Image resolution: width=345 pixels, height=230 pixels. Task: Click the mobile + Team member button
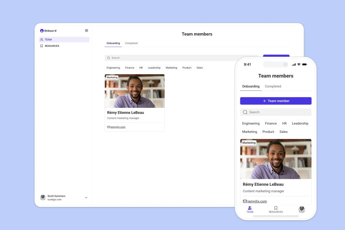[x=276, y=101]
